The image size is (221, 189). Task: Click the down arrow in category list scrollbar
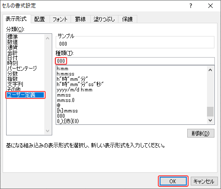tap(47, 131)
